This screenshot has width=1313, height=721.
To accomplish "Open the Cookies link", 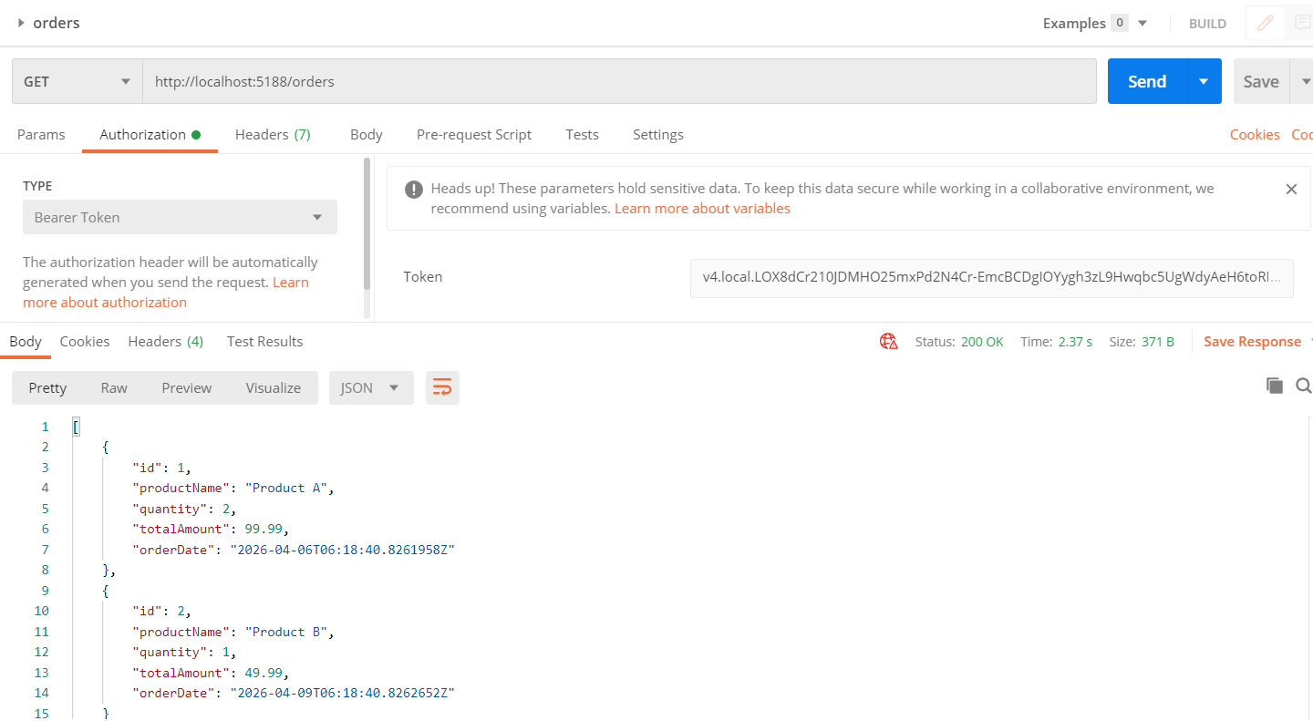I will pyautogui.click(x=1255, y=134).
